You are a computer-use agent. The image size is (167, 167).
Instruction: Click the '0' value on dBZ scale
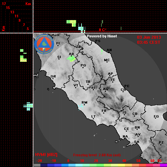(x=68, y=161)
